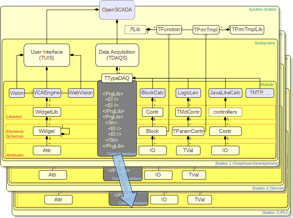This screenshot has width=293, height=218.
Task: Click the 'Station 1 (Graphical-Development)' label
Action: pyautogui.click(x=246, y=163)
